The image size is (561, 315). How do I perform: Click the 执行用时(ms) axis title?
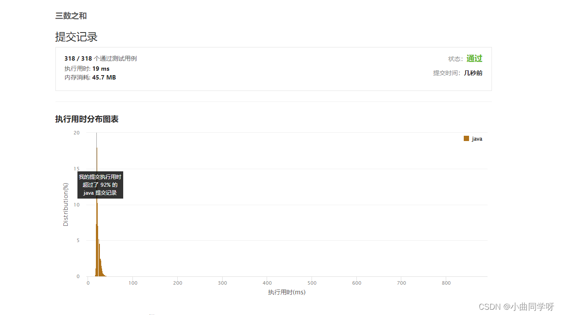pos(287,292)
